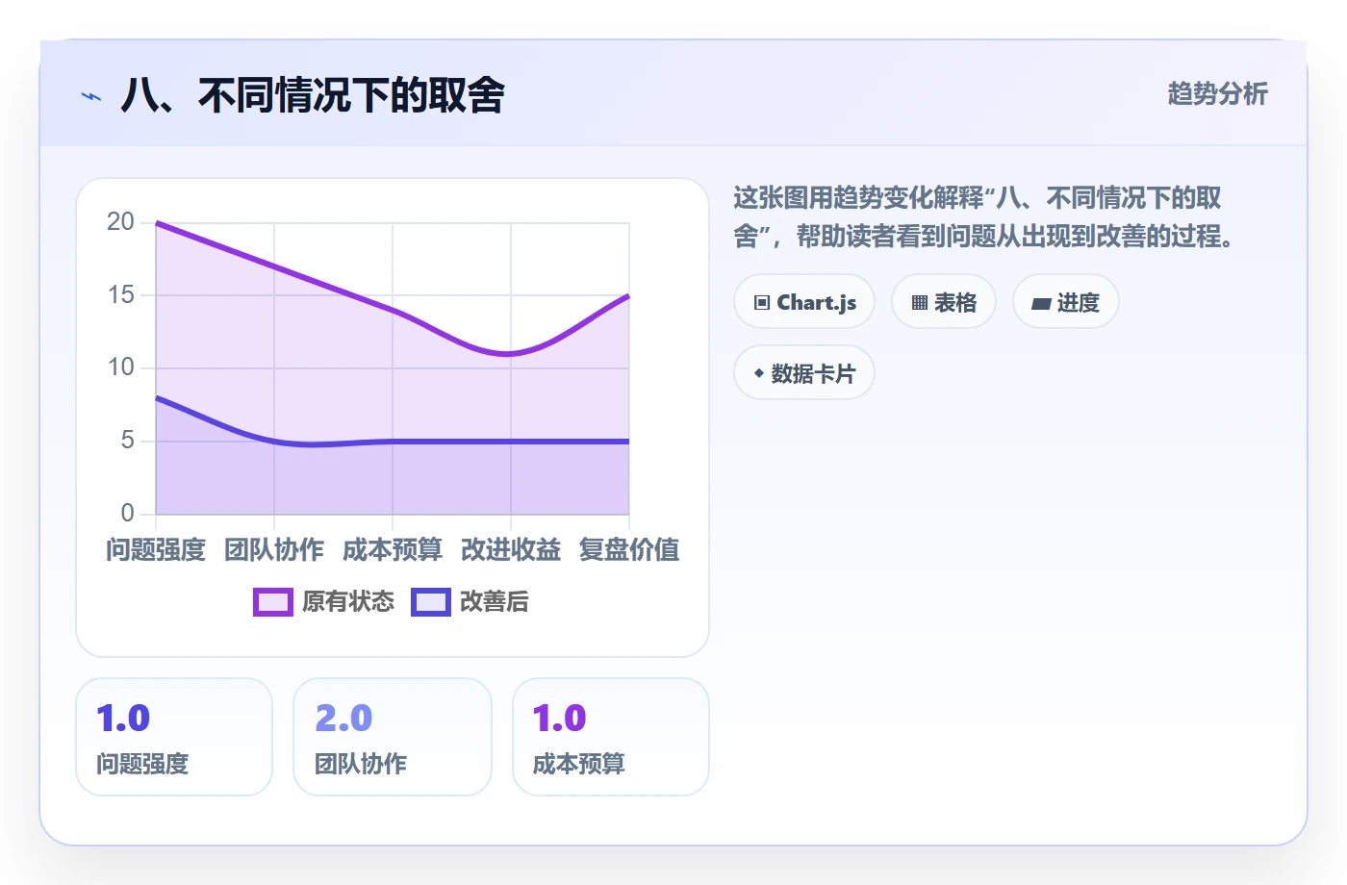Open the 团队协作 stat card showing 2.0

click(x=393, y=737)
